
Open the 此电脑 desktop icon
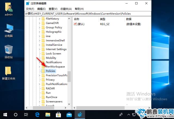tap(9, 30)
